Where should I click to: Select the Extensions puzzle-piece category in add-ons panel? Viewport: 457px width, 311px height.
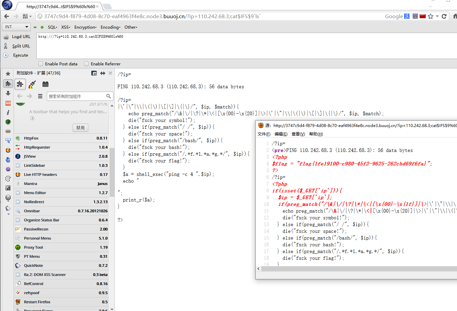point(20,84)
